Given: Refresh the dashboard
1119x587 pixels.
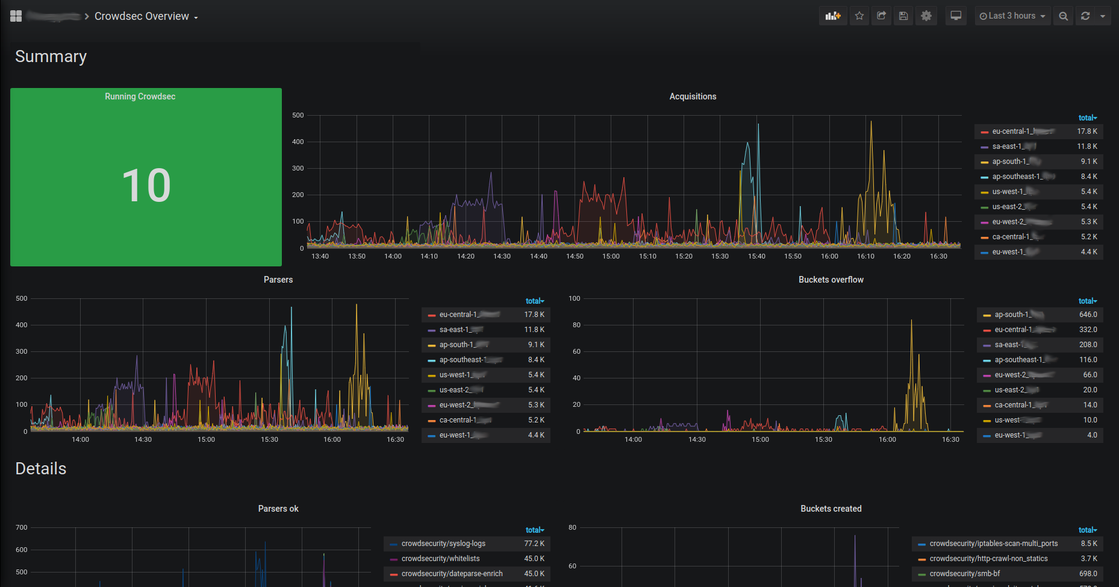Looking at the screenshot, I should (1085, 16).
